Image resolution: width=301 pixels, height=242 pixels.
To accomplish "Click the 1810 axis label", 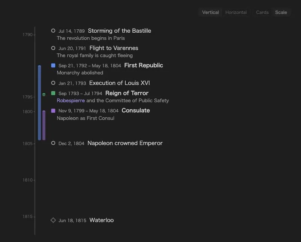I will pyautogui.click(x=27, y=180).
